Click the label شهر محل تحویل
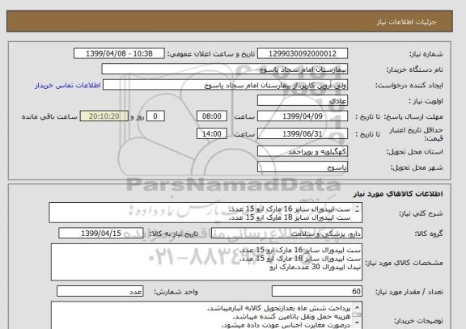 (x=417, y=168)
